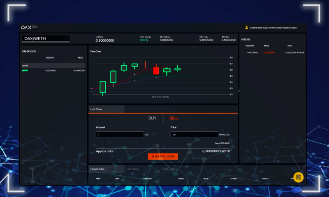Click the History amount 1.00000000
The width and height of the screenshot is (329, 197).
253,53
